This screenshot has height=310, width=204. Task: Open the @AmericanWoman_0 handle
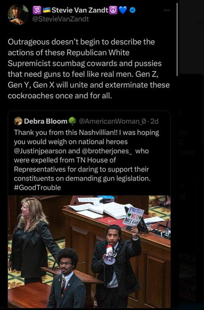click(x=113, y=121)
